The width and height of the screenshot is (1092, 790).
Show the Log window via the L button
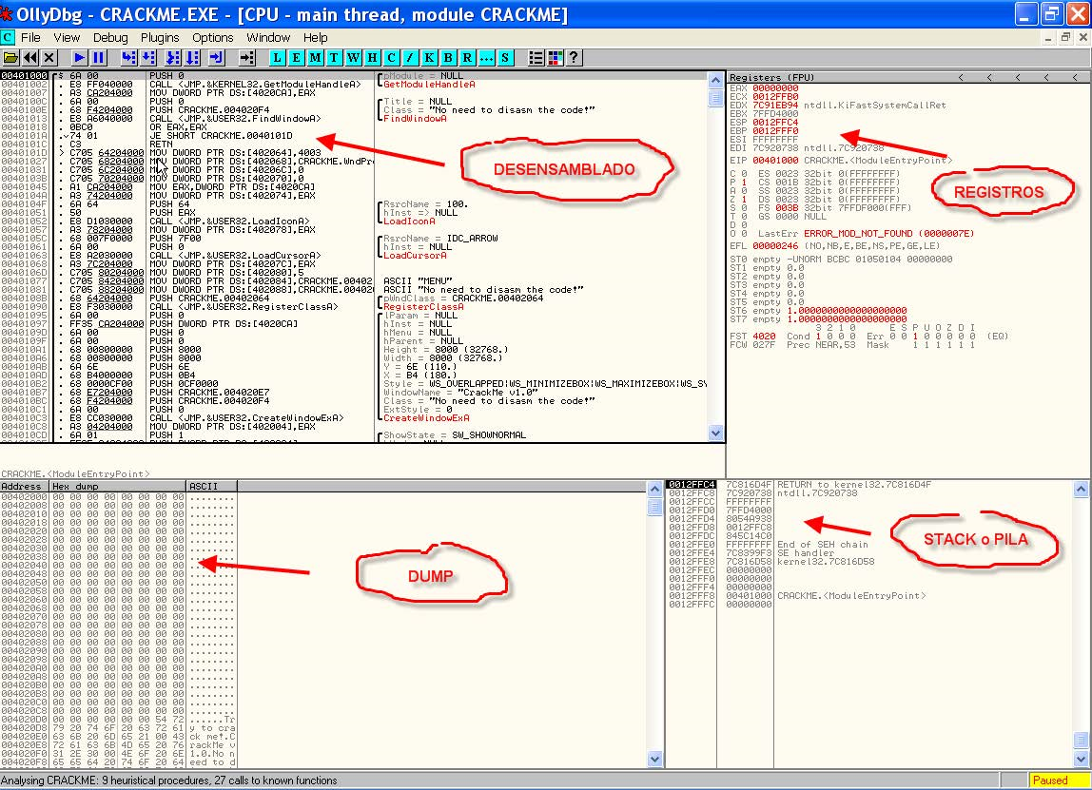coord(277,58)
